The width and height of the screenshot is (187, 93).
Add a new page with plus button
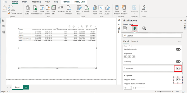(x=26, y=87)
